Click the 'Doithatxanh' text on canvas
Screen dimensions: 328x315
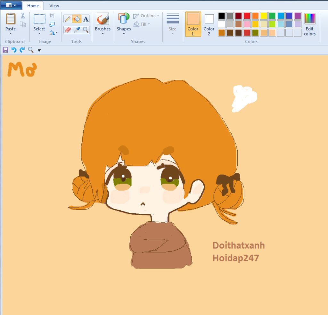pyautogui.click(x=238, y=245)
